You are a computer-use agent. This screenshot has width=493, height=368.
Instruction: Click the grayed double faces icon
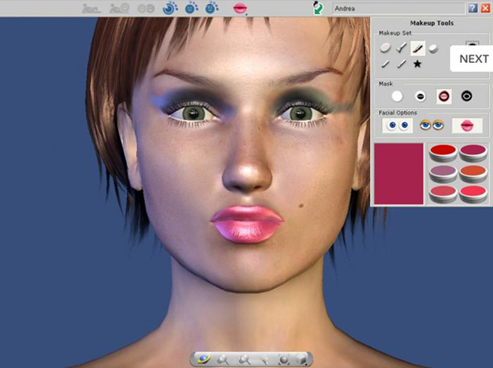(146, 9)
